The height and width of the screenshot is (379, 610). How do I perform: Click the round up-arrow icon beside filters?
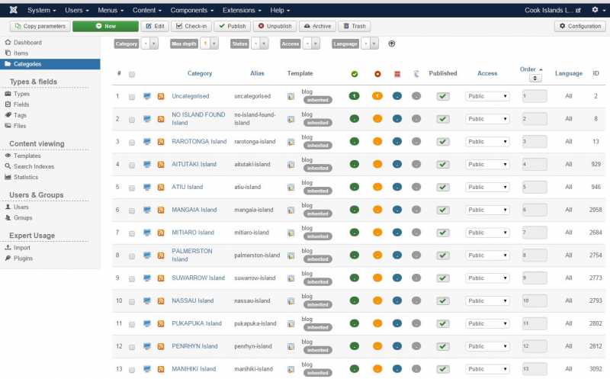tap(392, 44)
